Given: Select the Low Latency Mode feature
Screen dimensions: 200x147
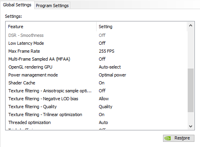Looking at the screenshot, I should click(26, 43).
